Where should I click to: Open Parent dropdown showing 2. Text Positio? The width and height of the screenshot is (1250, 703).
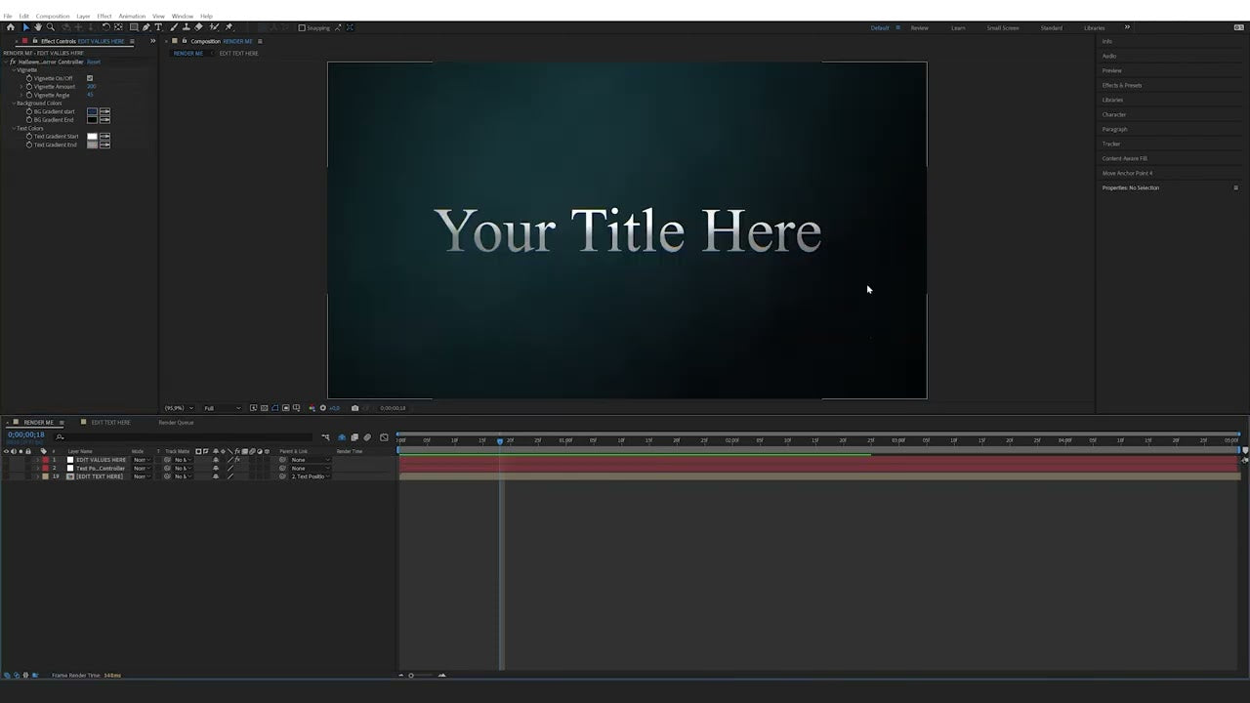[310, 476]
